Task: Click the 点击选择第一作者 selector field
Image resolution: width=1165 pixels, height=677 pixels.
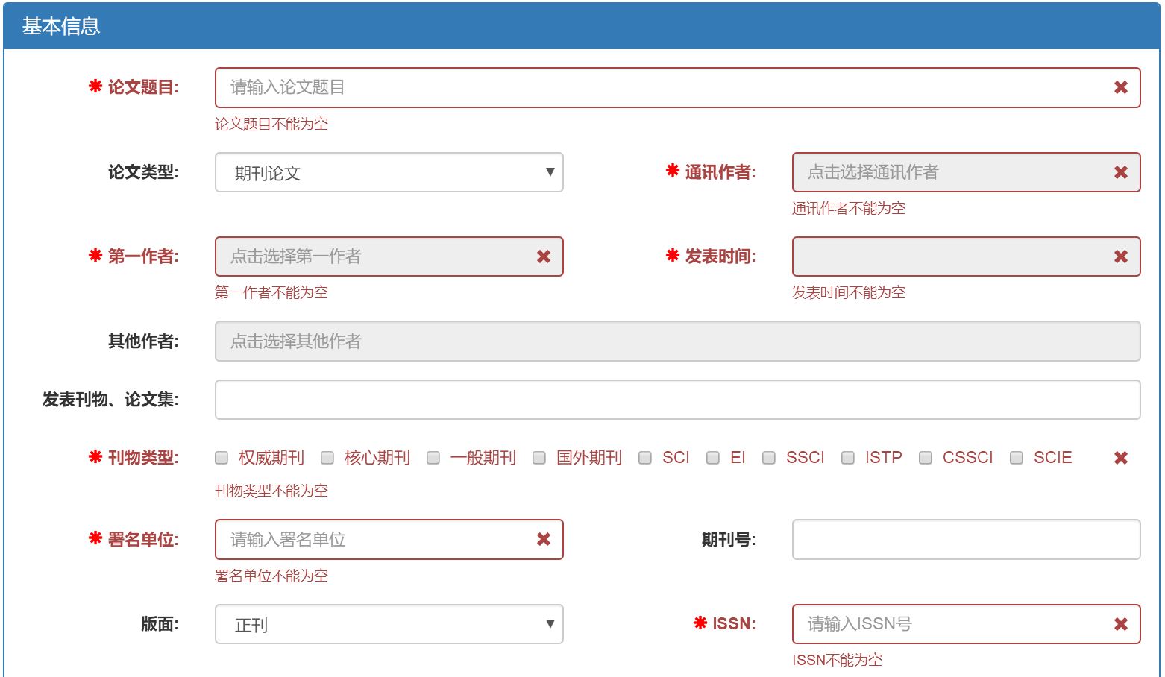Action: (x=373, y=257)
